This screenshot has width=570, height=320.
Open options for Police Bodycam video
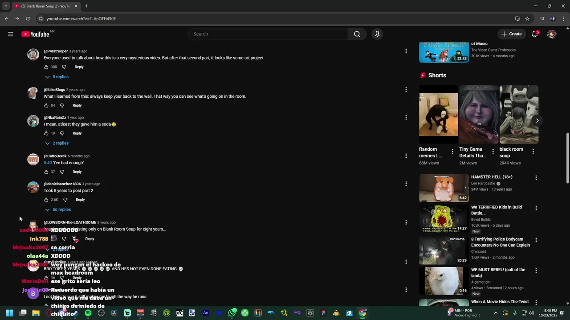pos(536,240)
